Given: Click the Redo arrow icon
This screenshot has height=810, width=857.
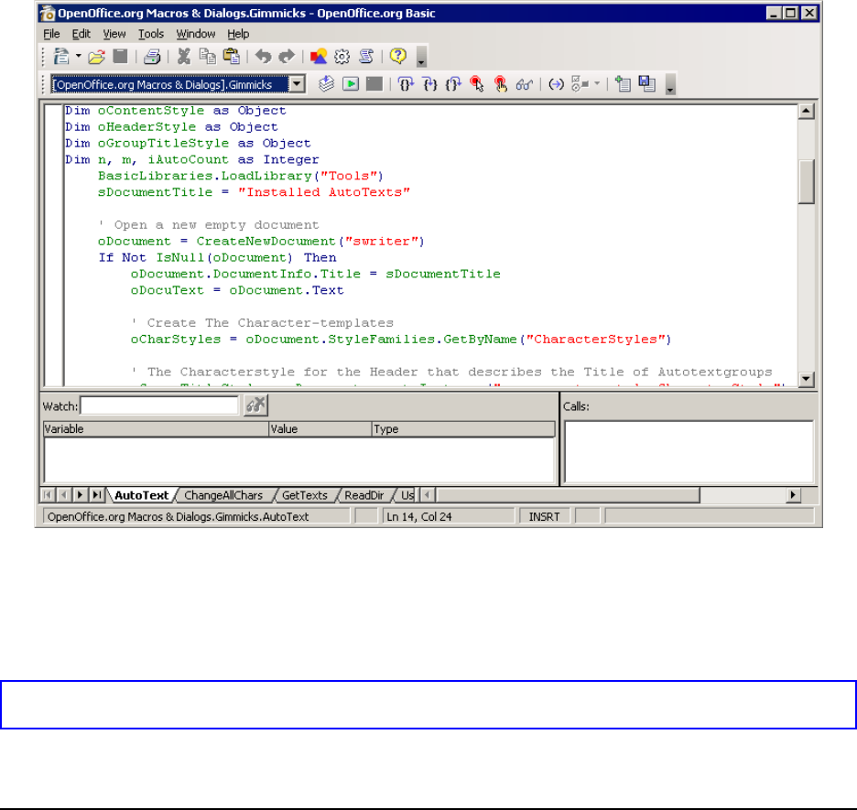Looking at the screenshot, I should point(287,56).
